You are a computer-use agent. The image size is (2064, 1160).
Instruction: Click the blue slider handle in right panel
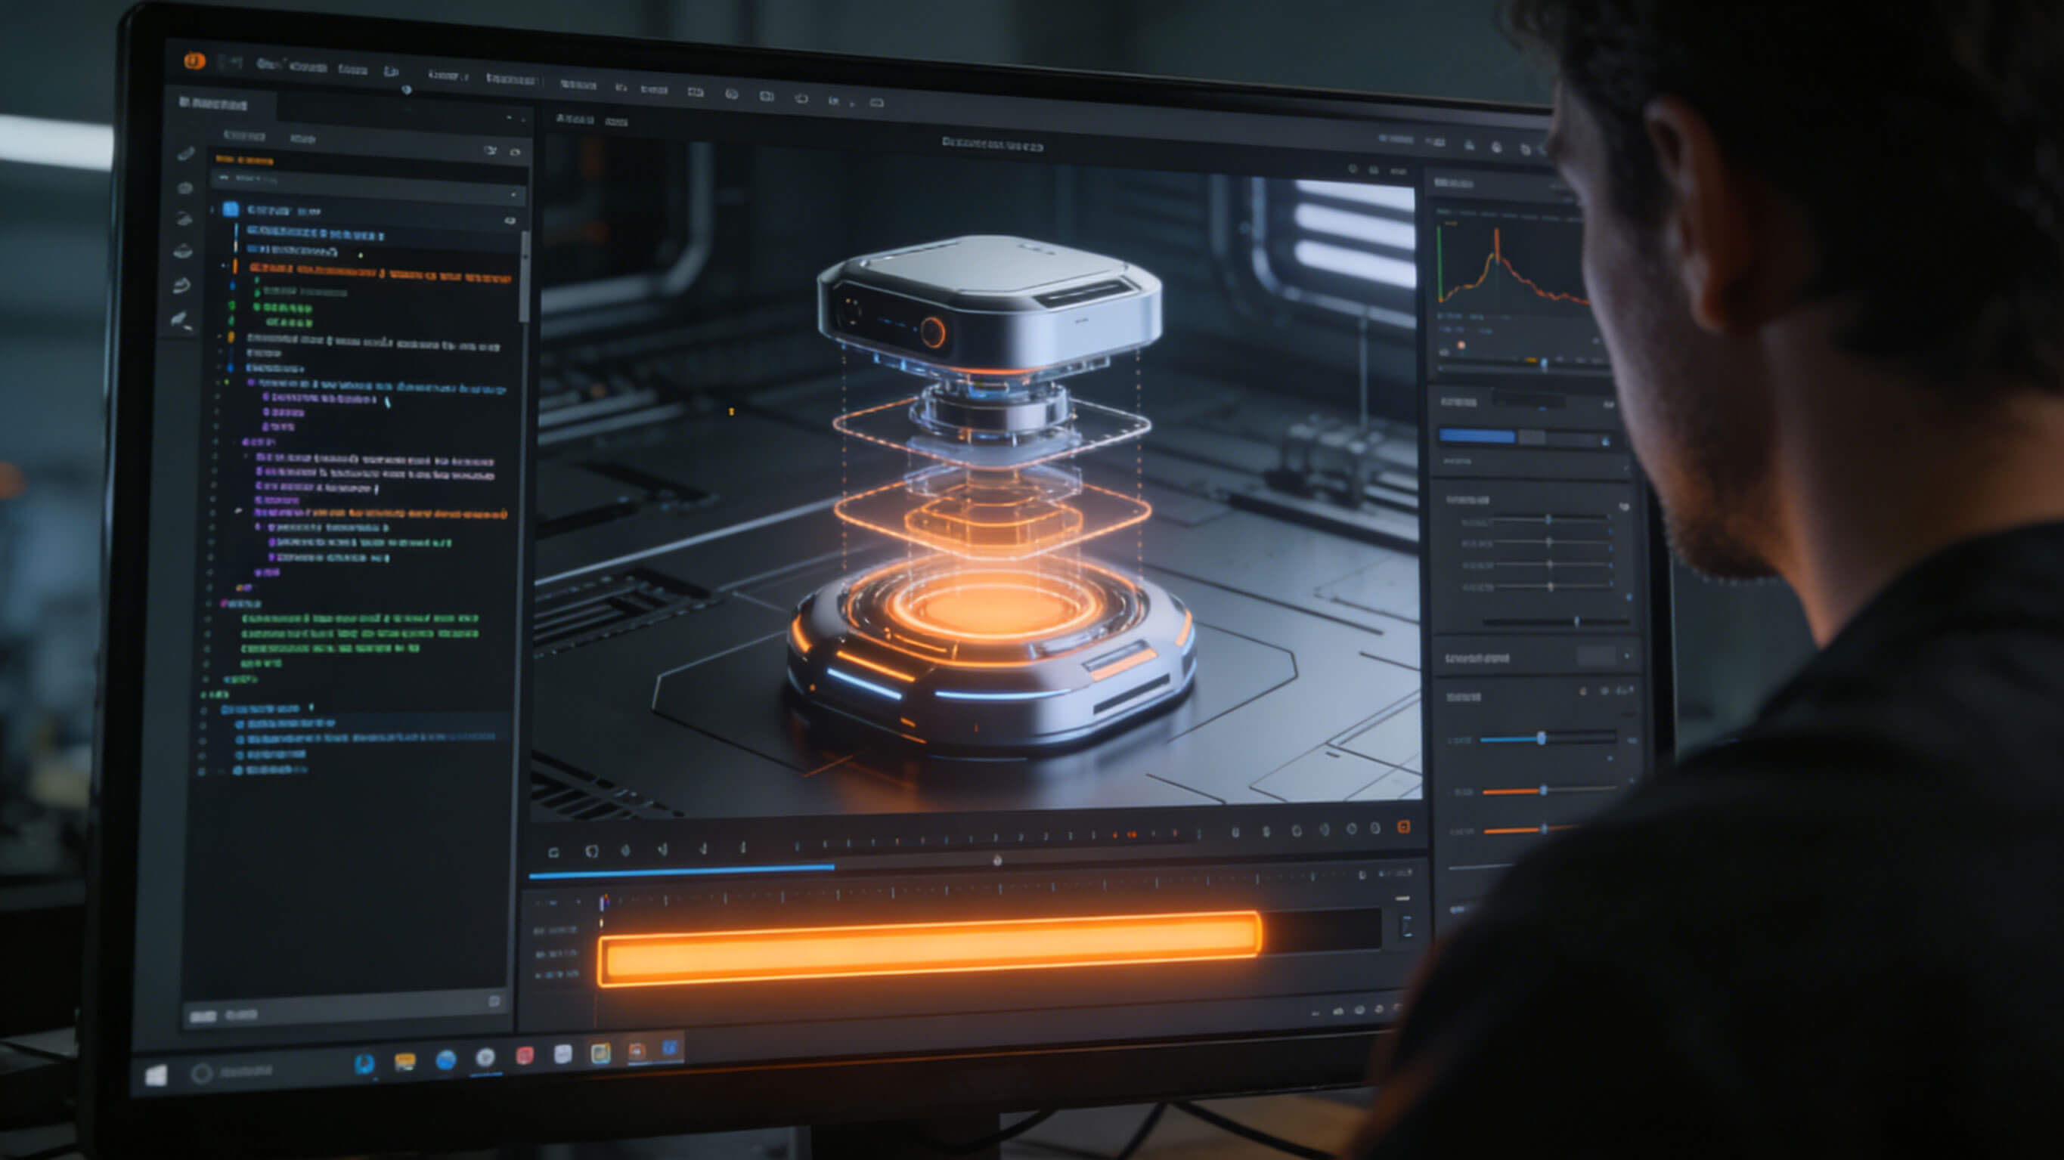tap(1541, 738)
